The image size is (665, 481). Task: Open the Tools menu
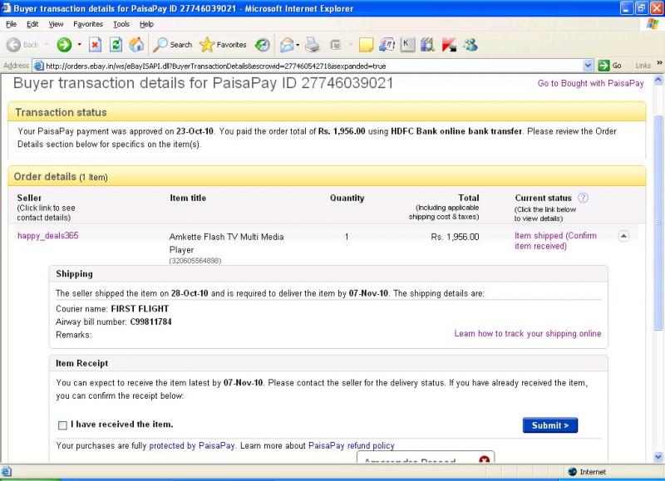tap(121, 24)
